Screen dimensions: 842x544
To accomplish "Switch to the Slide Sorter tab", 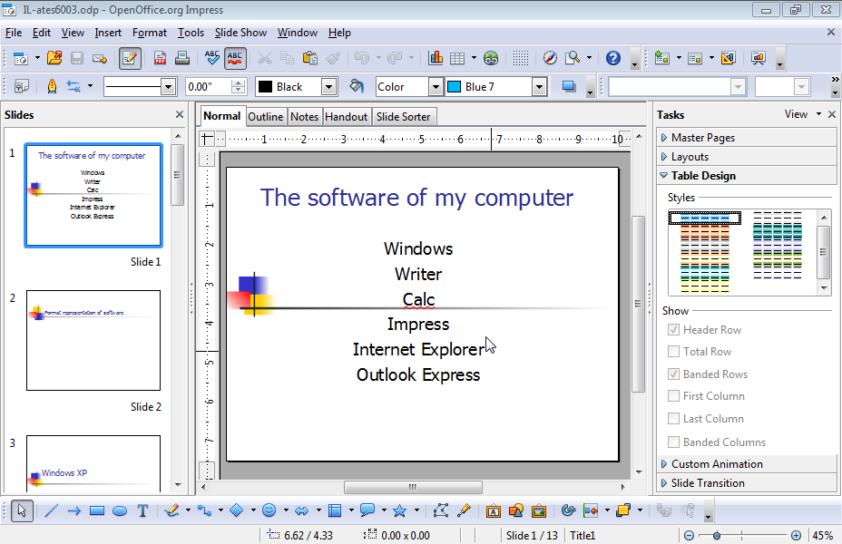I will pyautogui.click(x=403, y=116).
